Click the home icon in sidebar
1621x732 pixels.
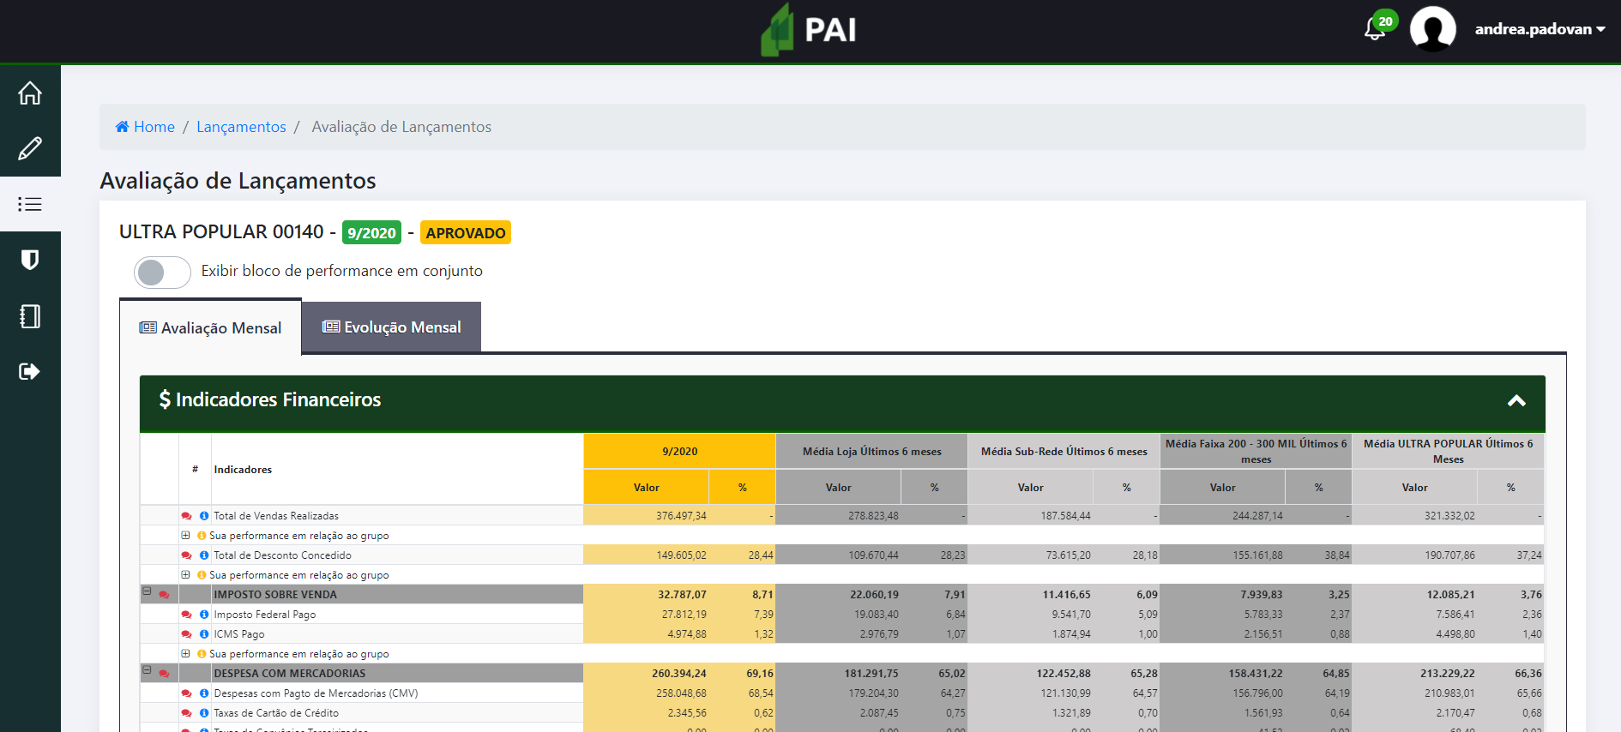click(30, 93)
